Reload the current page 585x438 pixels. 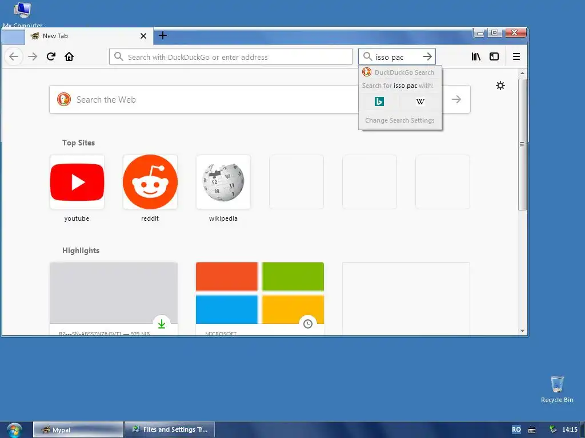pos(51,56)
